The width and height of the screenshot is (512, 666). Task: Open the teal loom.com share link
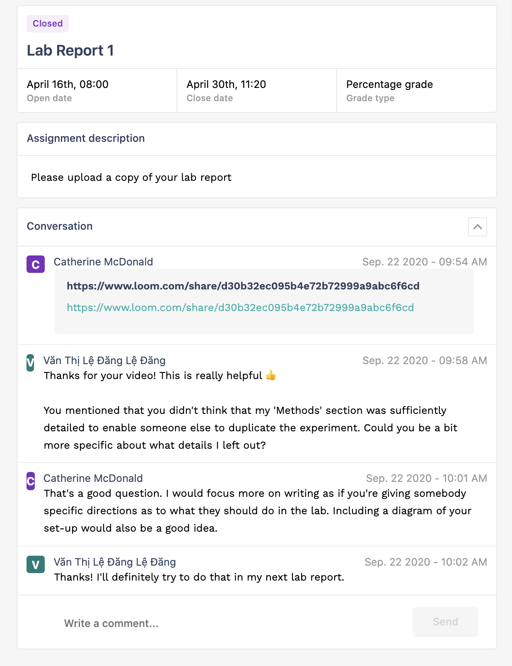[240, 307]
